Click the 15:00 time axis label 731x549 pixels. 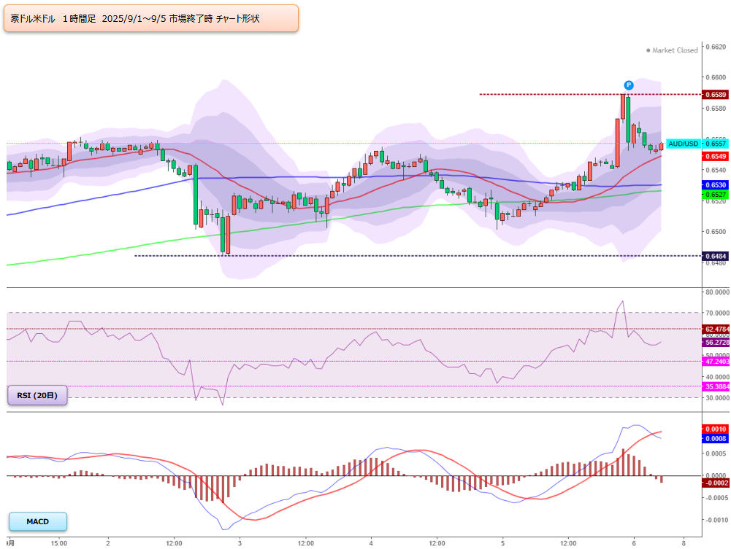[x=58, y=543]
